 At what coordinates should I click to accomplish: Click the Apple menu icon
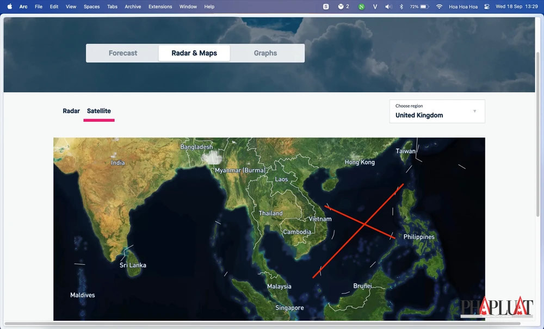pos(9,7)
